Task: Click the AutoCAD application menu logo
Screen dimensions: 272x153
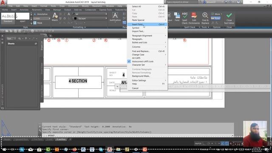Action: [3, 3]
